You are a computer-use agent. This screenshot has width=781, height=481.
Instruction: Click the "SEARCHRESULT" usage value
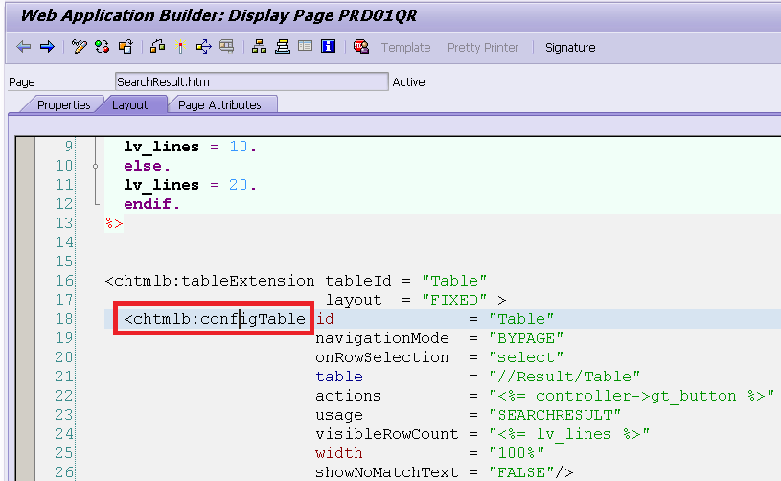click(x=555, y=415)
